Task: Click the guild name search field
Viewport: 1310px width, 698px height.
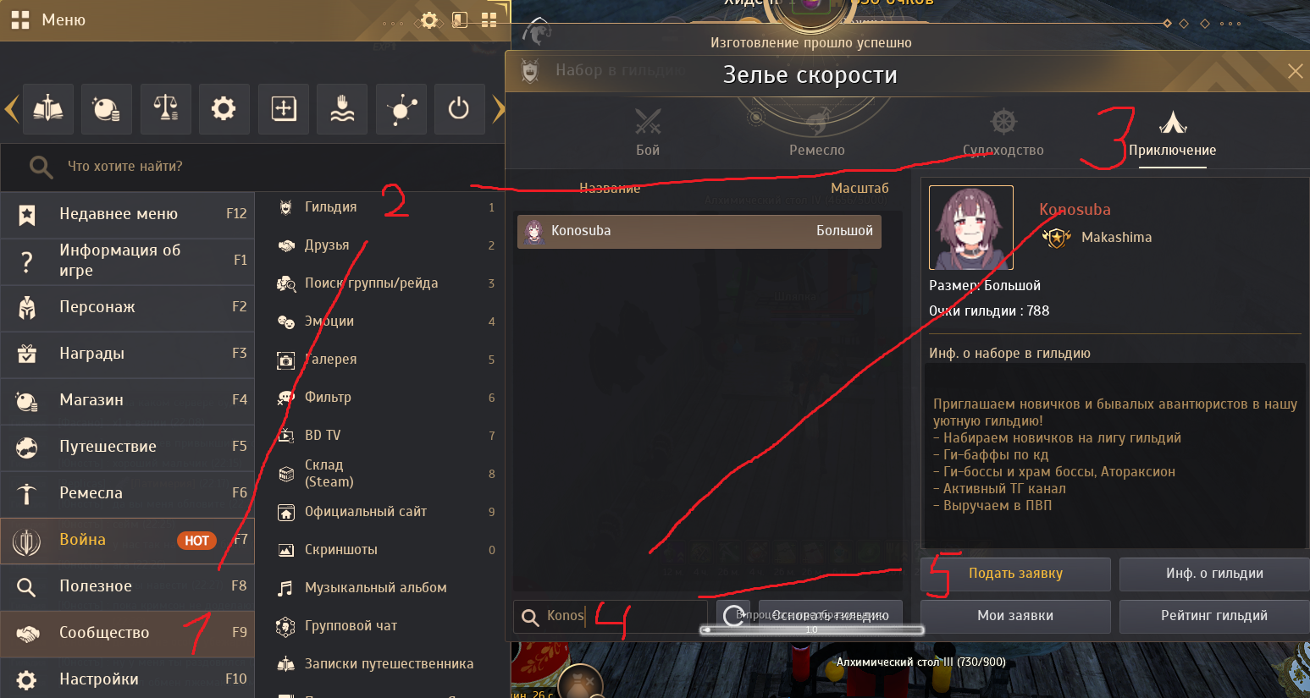Action: [610, 616]
